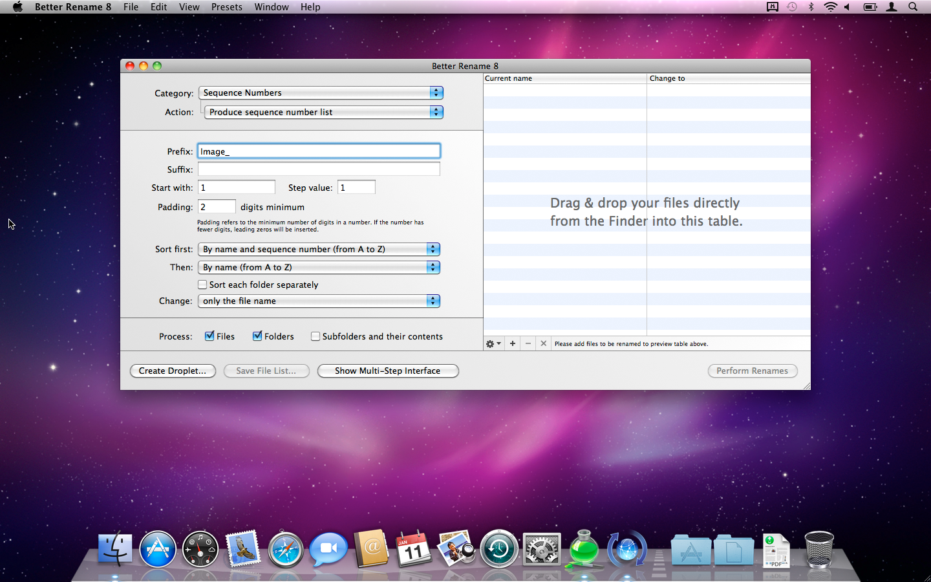Viewport: 931px width, 582px height.
Task: Open iCal from the Dock
Action: pos(414,549)
